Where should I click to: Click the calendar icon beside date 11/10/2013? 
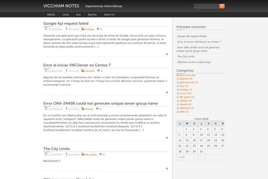(46, 154)
